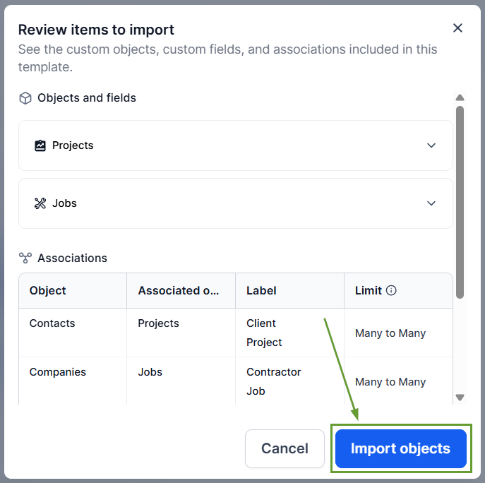Click the Jobs object name text

64,203
